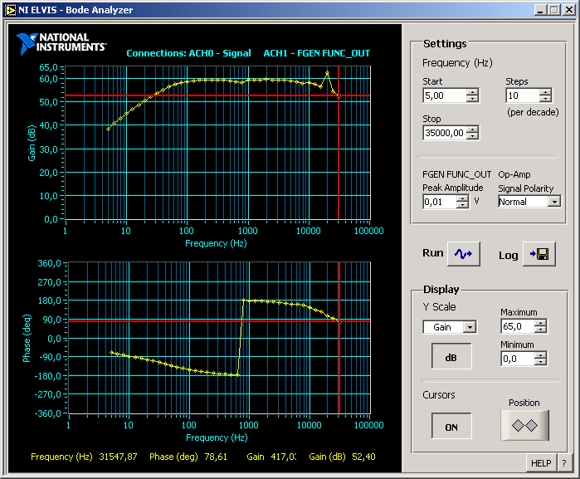This screenshot has height=479, width=580.
Task: Decrease the Y Scale Minimum value
Action: tap(540, 361)
